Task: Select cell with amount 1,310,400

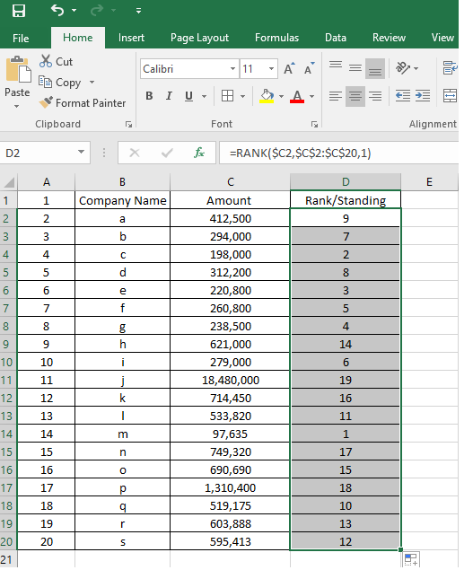Action: [230, 487]
